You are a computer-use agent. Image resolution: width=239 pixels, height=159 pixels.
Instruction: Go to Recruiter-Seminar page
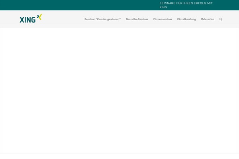pos(137,19)
